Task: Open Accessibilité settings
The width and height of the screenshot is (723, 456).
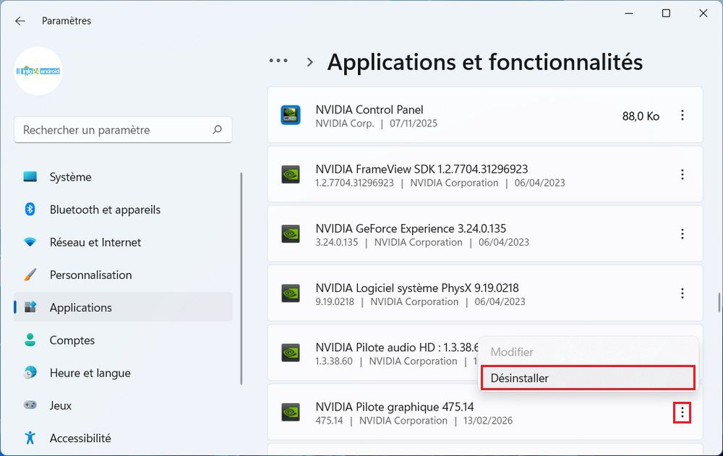Action: (x=123, y=438)
